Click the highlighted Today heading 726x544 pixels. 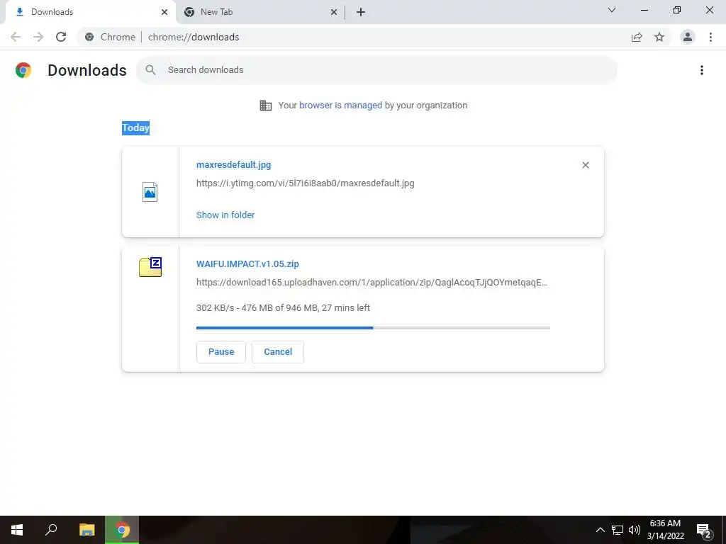click(x=135, y=128)
